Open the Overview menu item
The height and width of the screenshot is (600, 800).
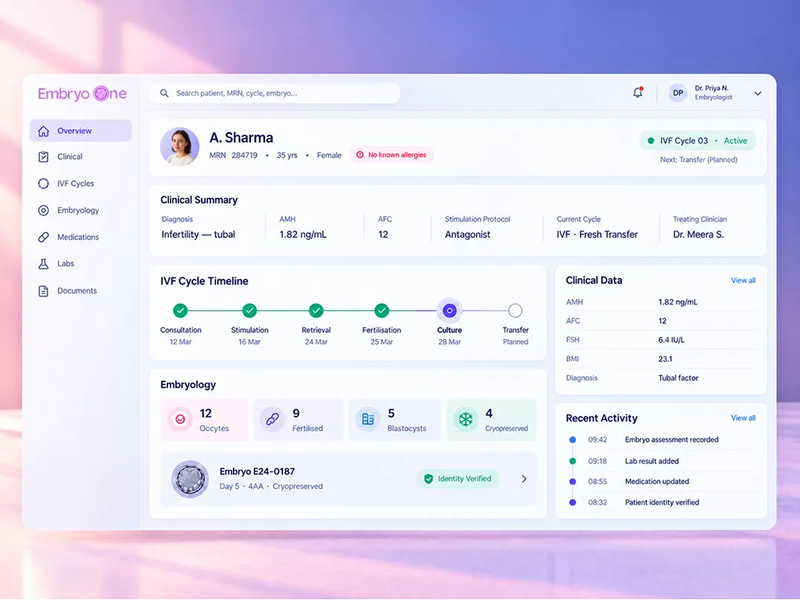(80, 131)
